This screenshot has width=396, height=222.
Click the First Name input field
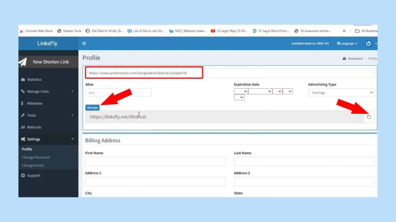tap(155, 161)
